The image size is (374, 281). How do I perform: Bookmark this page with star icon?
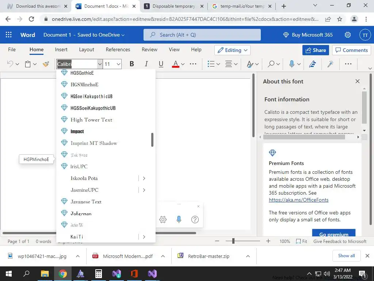340,19
